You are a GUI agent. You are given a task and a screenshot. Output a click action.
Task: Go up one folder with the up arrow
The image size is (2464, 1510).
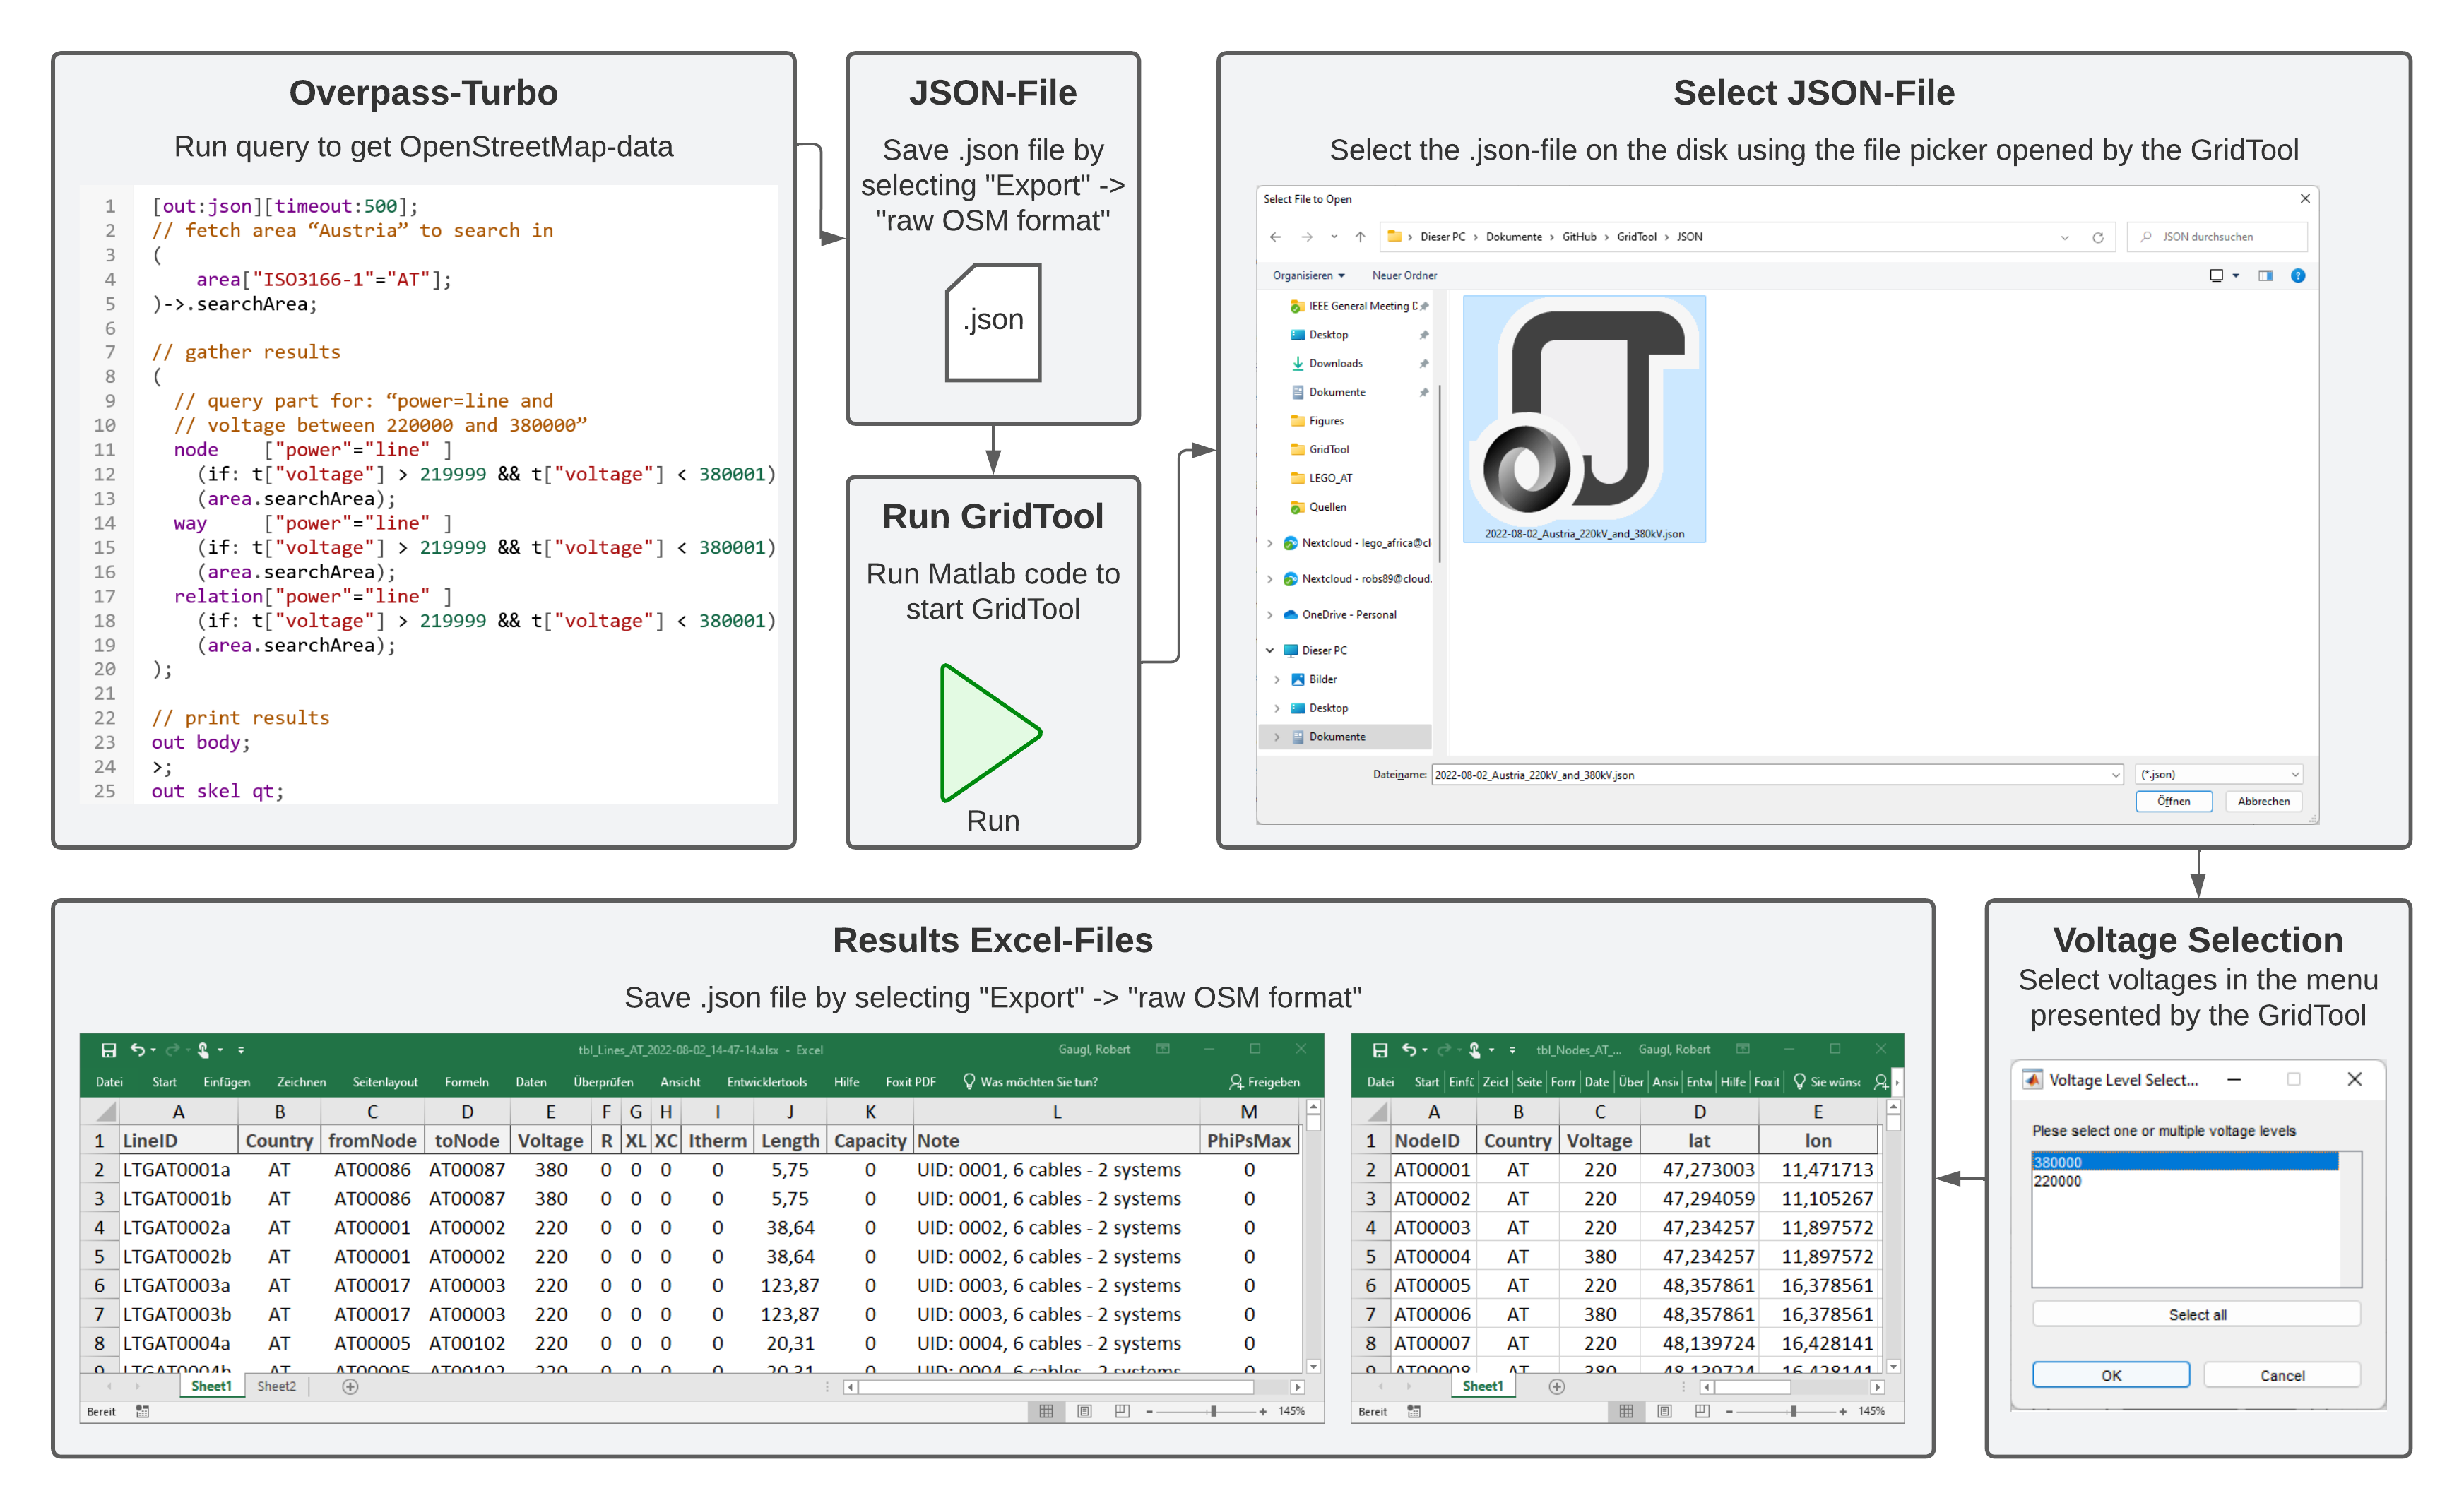(x=1360, y=237)
